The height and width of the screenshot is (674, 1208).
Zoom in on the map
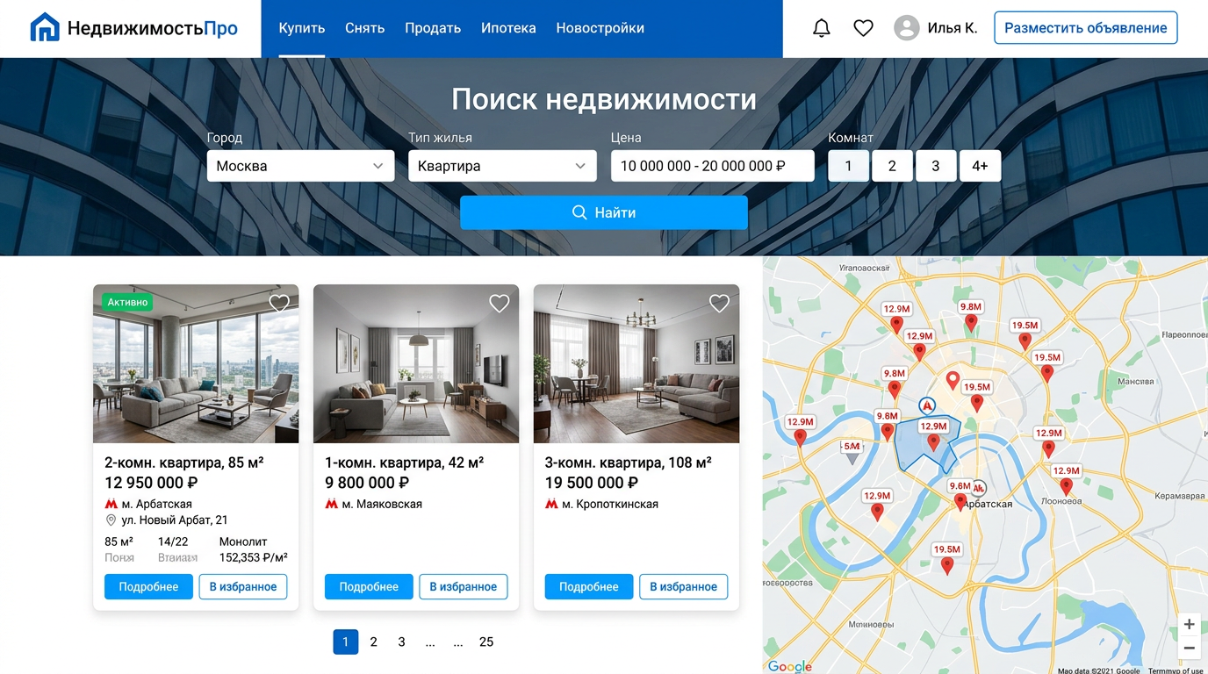(x=1189, y=625)
